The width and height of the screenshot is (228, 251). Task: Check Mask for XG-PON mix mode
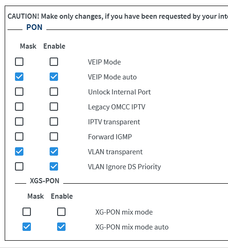[27, 212]
